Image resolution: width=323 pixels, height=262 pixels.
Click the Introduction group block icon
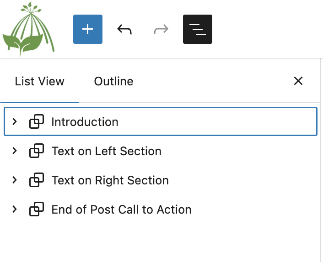click(37, 122)
